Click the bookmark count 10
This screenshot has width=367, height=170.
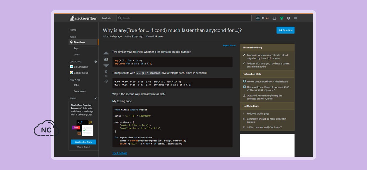click(106, 76)
